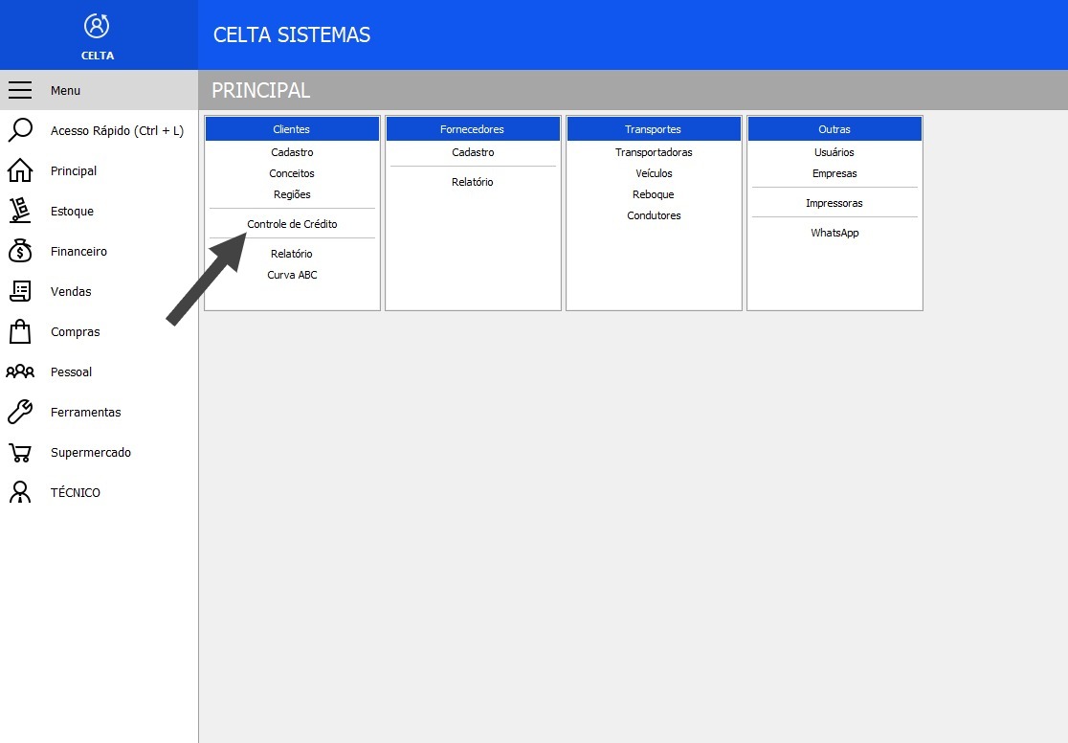Click the Principal house icon
Image resolution: width=1068 pixels, height=743 pixels.
coord(20,170)
